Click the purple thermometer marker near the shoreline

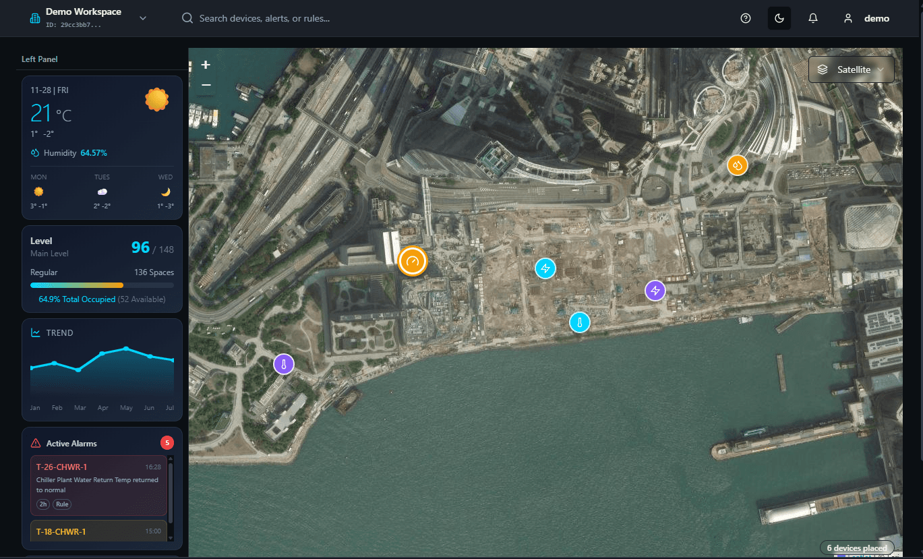(284, 363)
